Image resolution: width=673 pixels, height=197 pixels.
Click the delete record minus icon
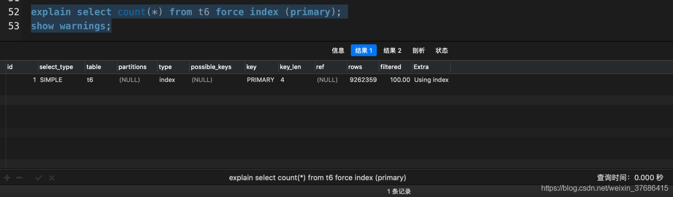(x=19, y=178)
